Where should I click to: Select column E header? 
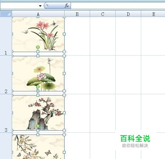(153, 14)
